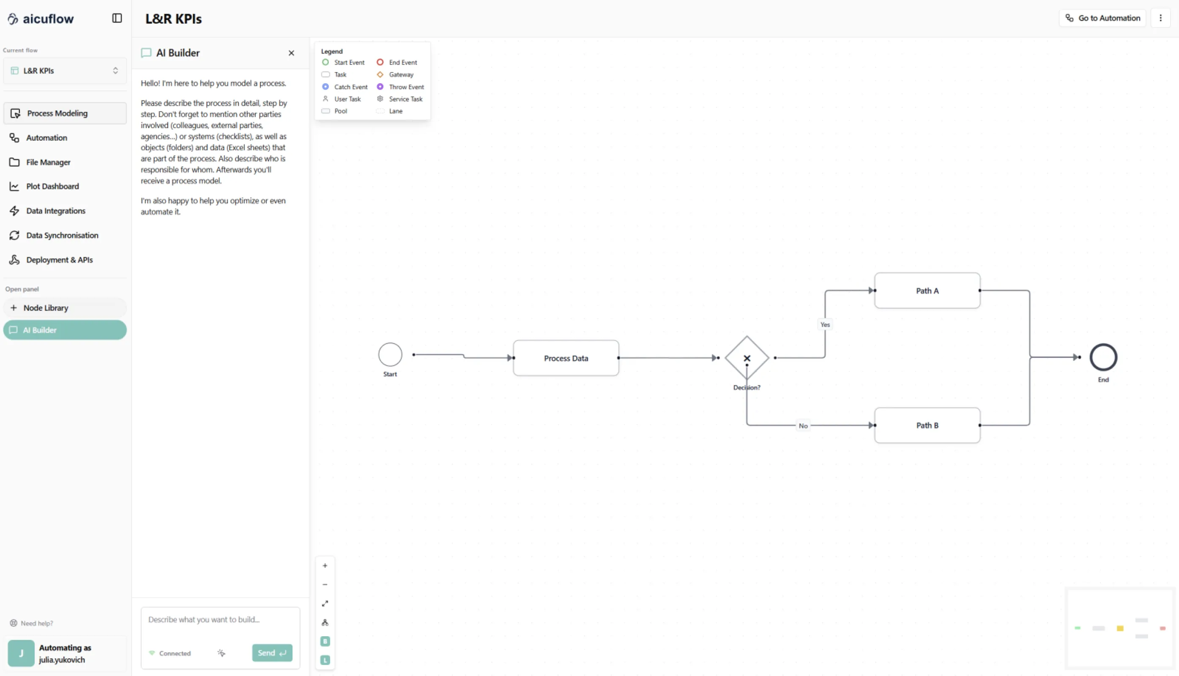Click End Event icon in the legend
This screenshot has height=676, width=1179.
[380, 62]
